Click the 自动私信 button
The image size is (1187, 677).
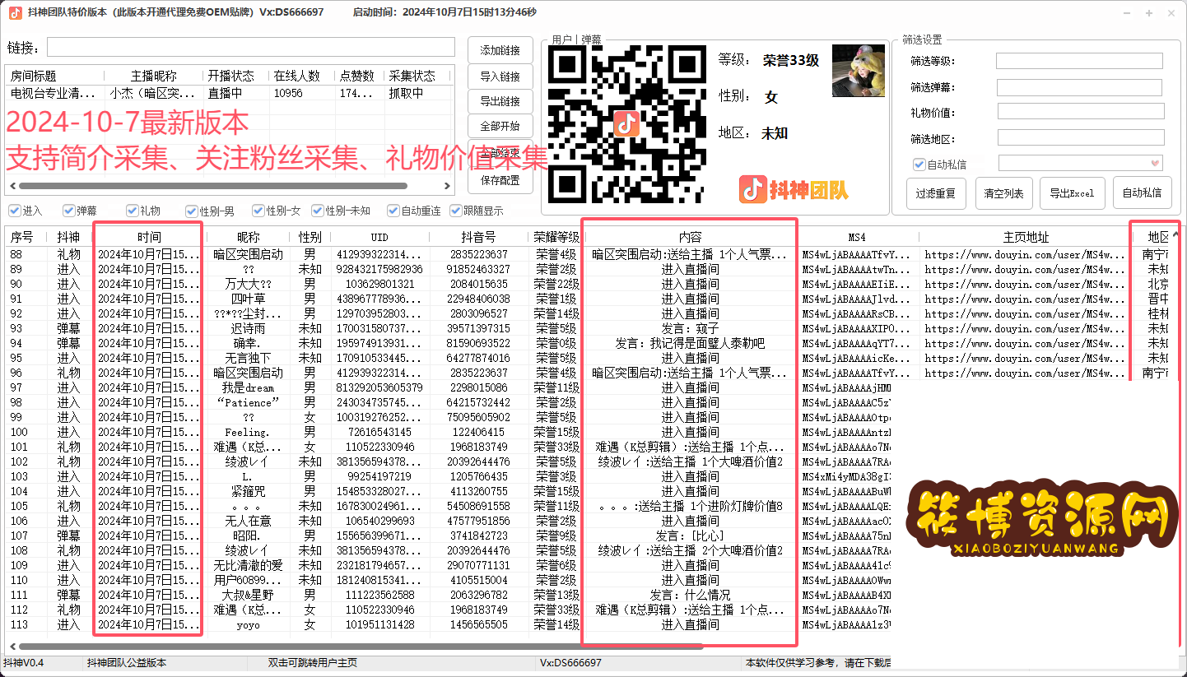pyautogui.click(x=1142, y=192)
